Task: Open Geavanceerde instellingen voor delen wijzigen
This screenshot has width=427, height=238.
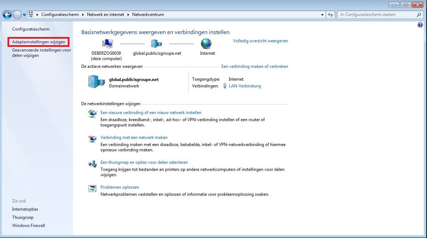Action: (41, 53)
